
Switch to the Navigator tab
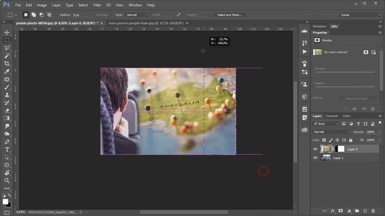point(319,26)
